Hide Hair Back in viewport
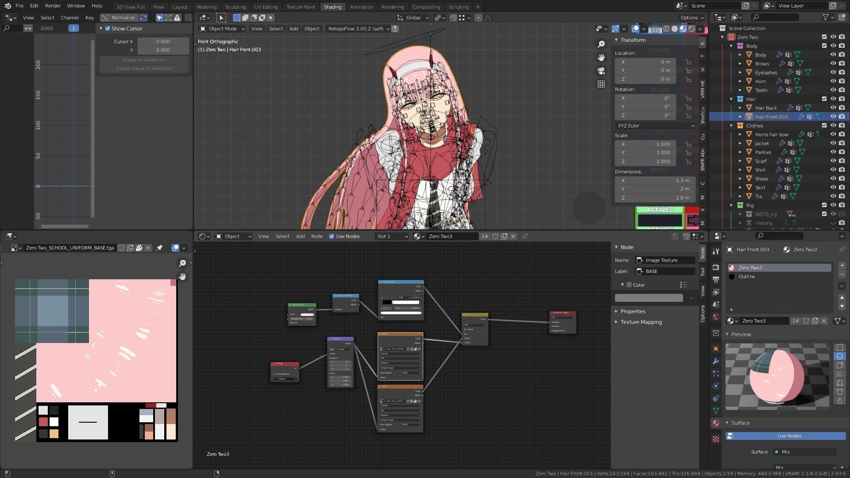 (x=833, y=108)
